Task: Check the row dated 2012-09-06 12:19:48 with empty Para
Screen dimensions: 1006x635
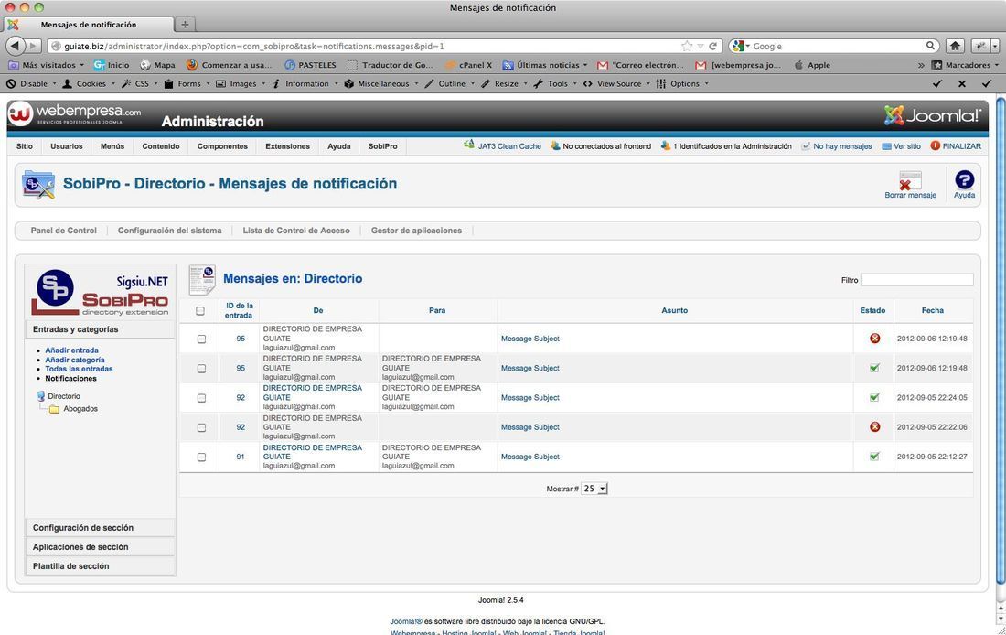Action: tap(201, 339)
